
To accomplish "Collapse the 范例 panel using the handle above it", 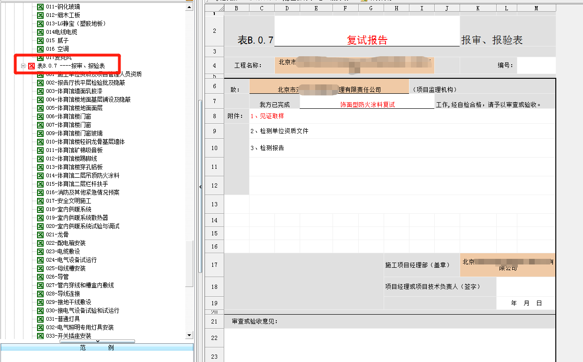I will click(97, 341).
